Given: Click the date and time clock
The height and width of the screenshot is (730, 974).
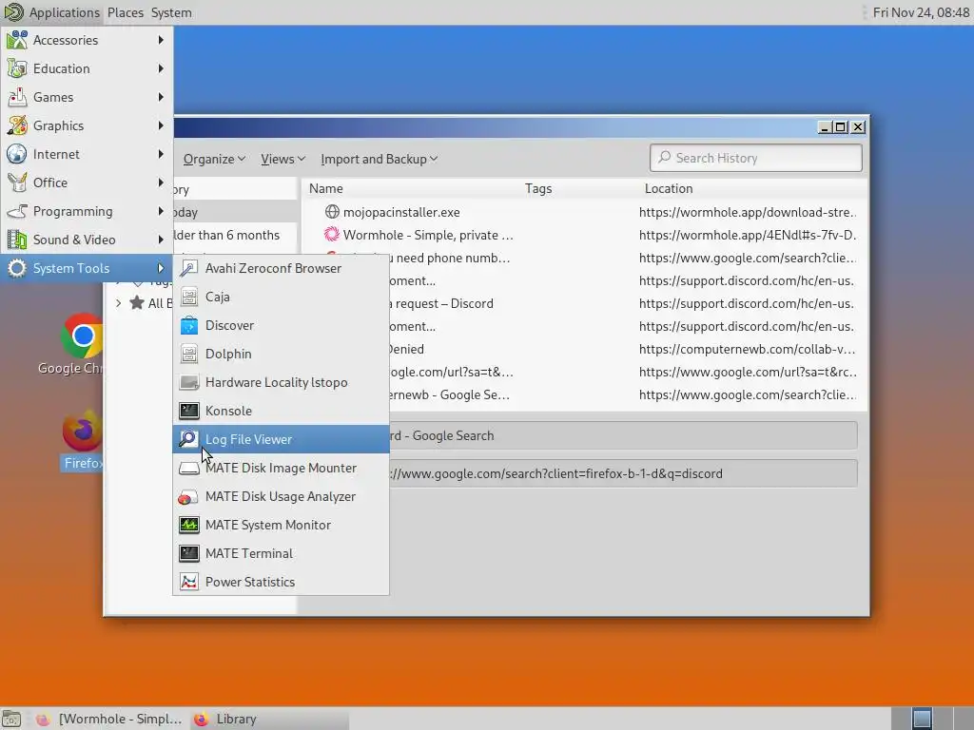Looking at the screenshot, I should [921, 12].
